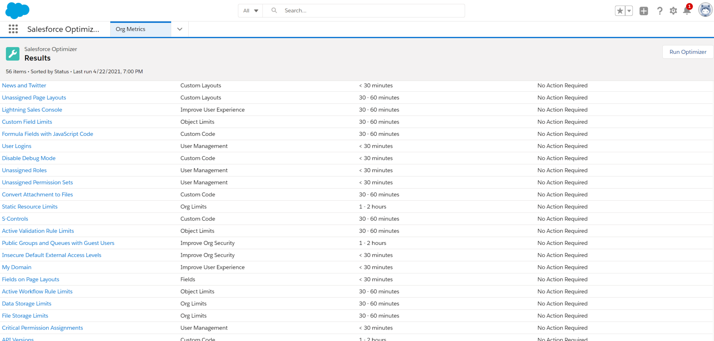Open your user avatar profile icon
This screenshot has width=714, height=341.
pyautogui.click(x=705, y=10)
